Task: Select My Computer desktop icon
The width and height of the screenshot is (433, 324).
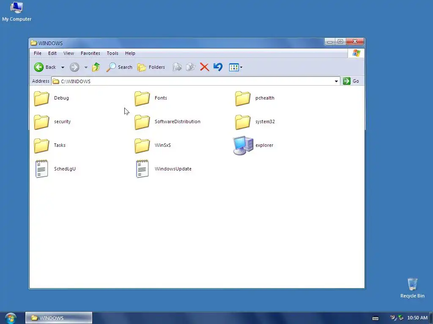Action: (x=16, y=8)
